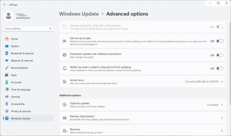This screenshot has width=231, height=136.
Task: Click the Network wifi icon in the sidebar
Action: (x=6, y=61)
